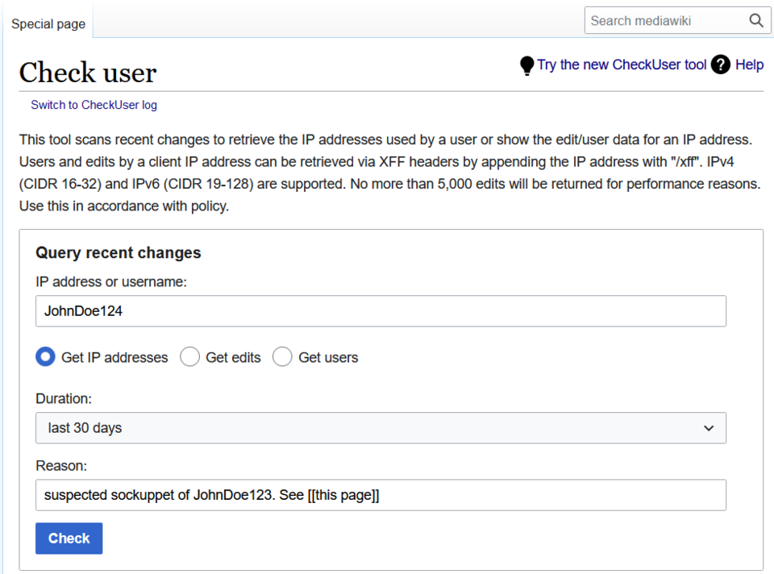Click the magnifying glass search icon

click(x=755, y=20)
